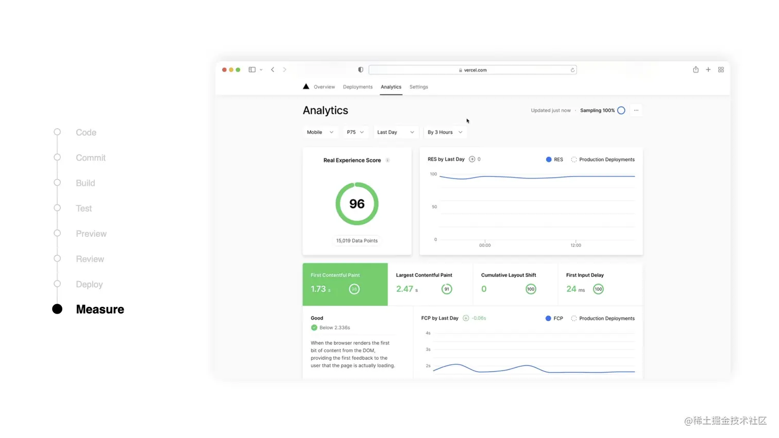Open the P75 percentile dropdown

(355, 132)
